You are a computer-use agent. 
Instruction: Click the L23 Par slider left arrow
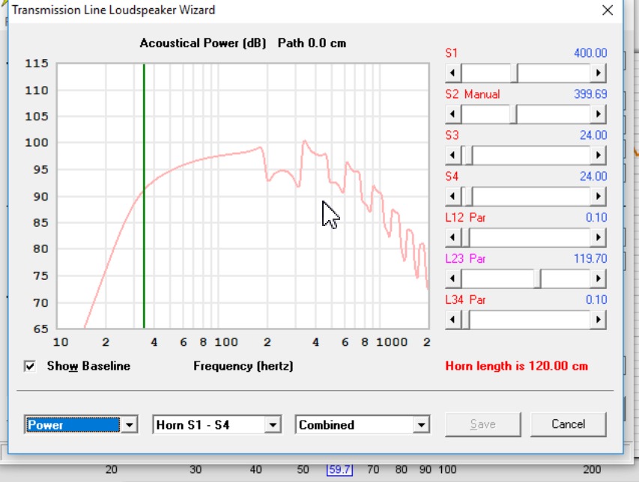[x=452, y=278]
